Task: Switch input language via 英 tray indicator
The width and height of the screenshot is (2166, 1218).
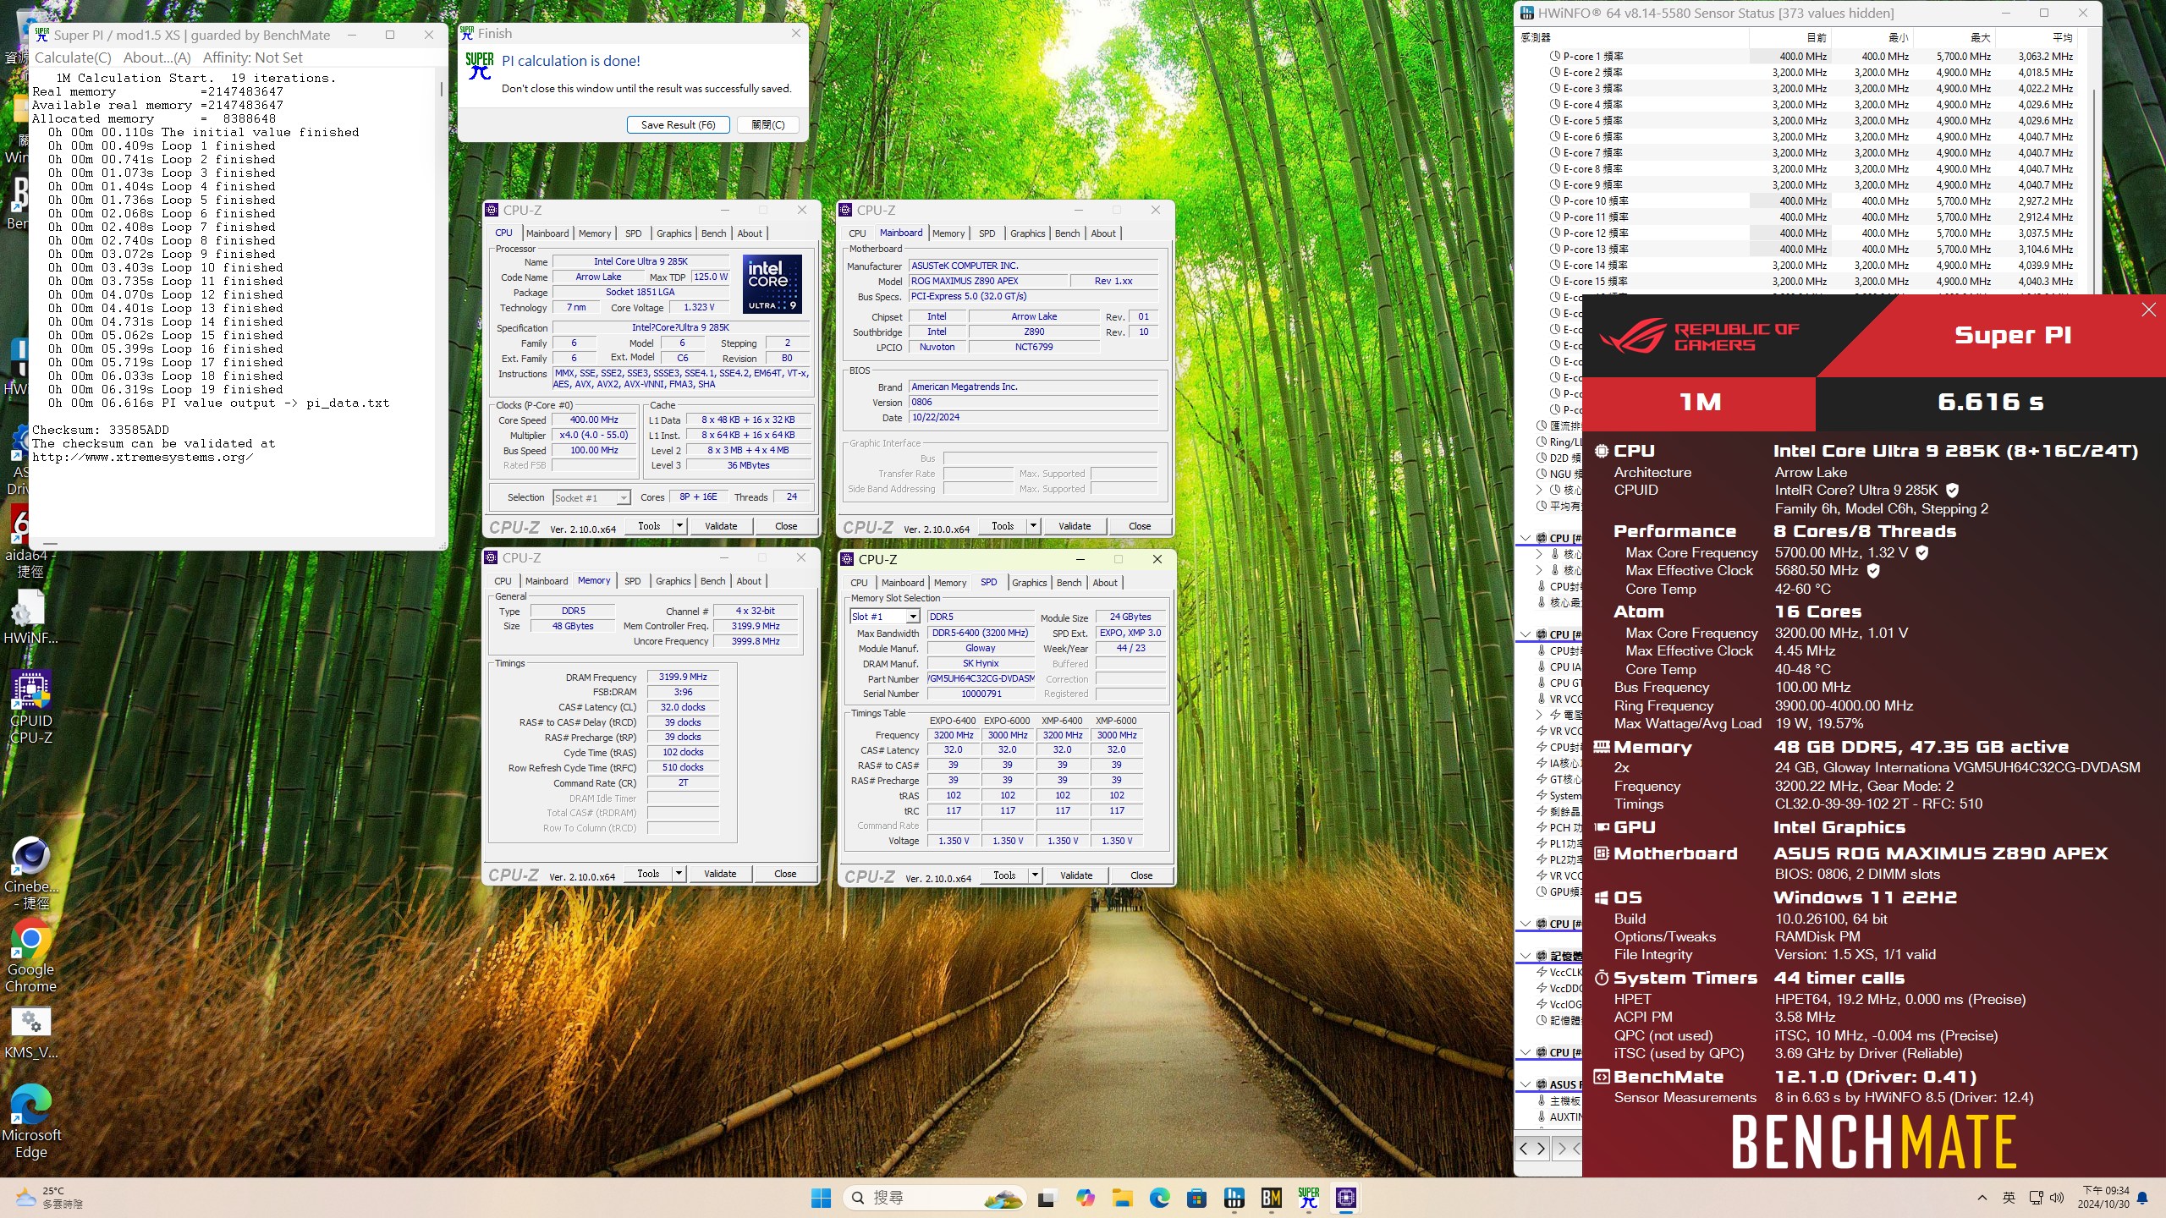Action: pos(2009,1198)
